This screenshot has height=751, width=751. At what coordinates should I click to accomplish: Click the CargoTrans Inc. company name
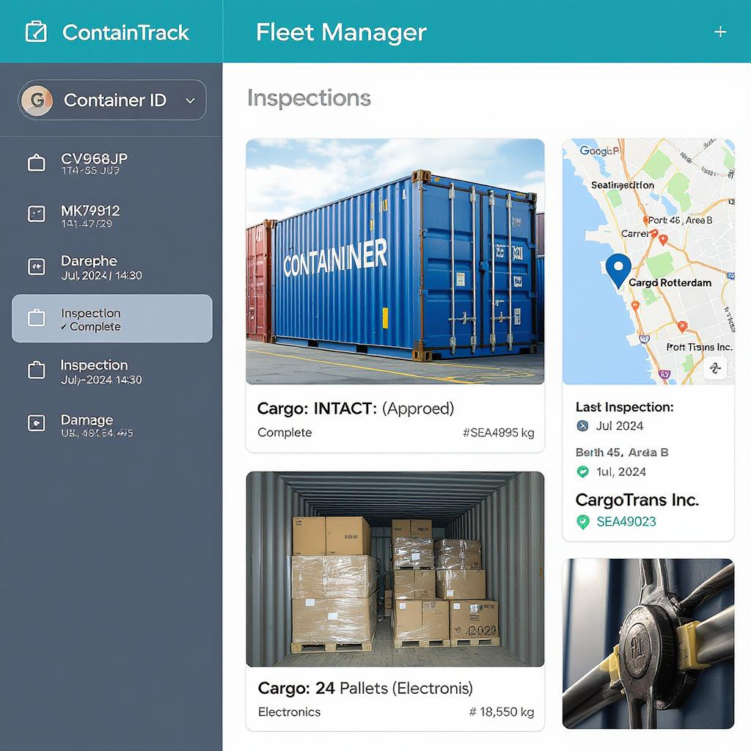[x=637, y=500]
